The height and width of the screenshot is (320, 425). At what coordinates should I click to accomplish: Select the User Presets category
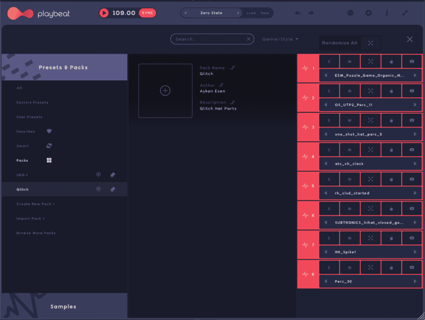coord(29,117)
